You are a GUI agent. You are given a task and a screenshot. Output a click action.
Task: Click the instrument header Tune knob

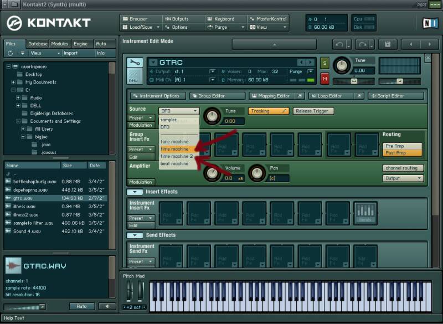coord(342,65)
